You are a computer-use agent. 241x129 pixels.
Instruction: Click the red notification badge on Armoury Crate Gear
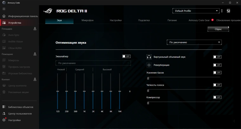[212, 20]
